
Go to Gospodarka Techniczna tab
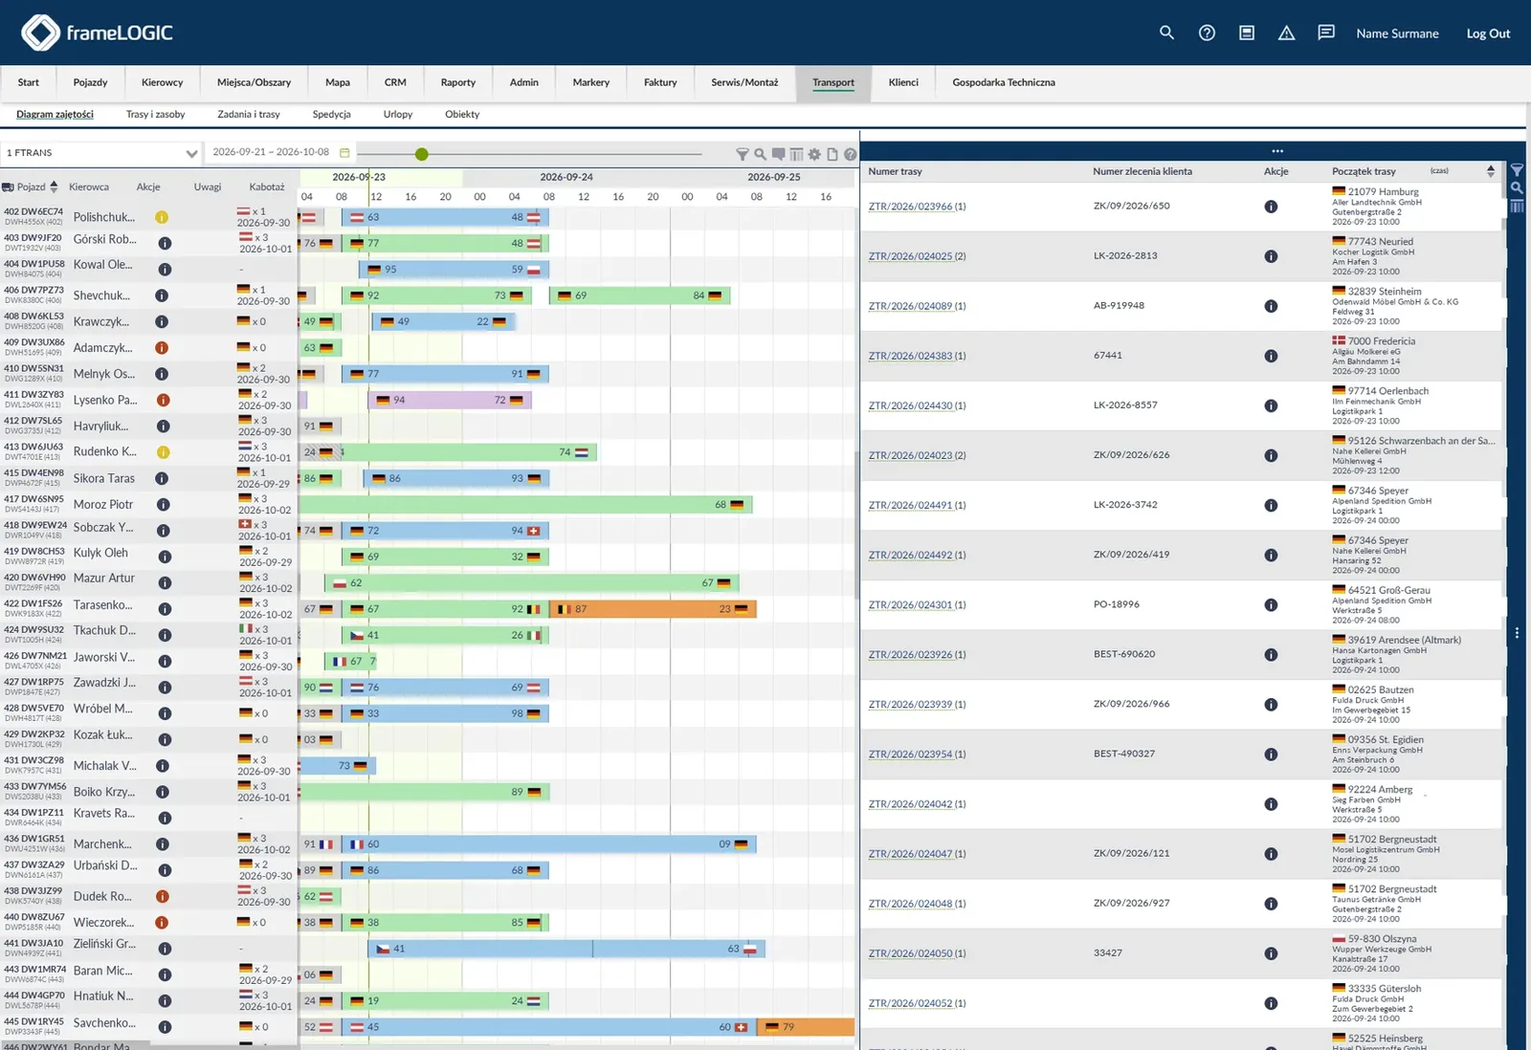point(1004,82)
